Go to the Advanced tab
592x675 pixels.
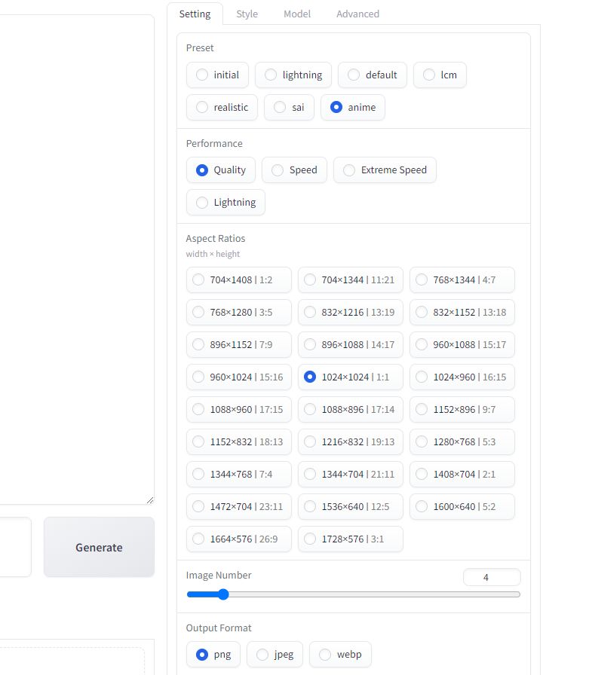coord(357,14)
